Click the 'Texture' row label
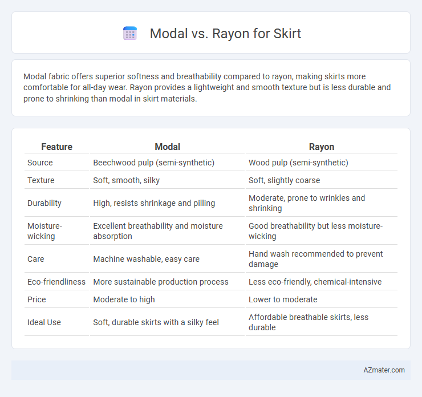The width and height of the screenshot is (422, 397). tap(41, 180)
